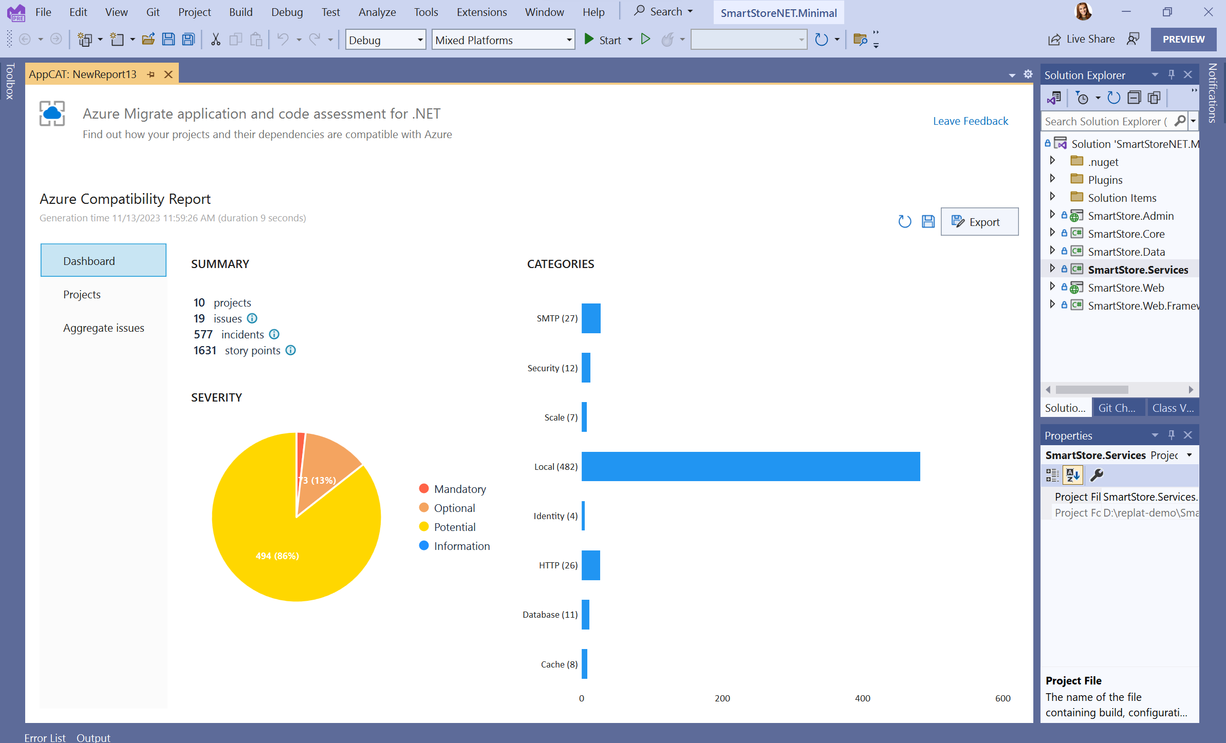Screen dimensions: 1226x743
Task: Click Start Without Debugging green outline arrow
Action: click(646, 40)
